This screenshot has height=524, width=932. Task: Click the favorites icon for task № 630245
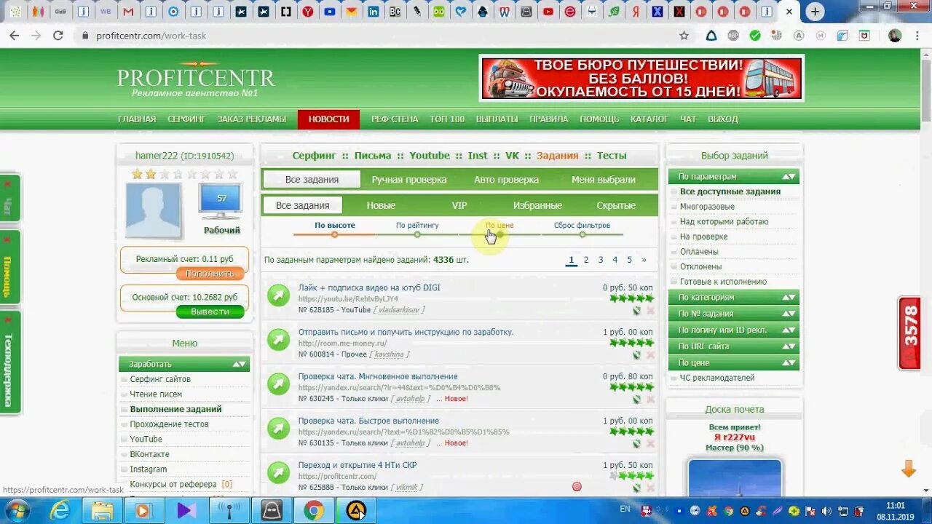(637, 400)
